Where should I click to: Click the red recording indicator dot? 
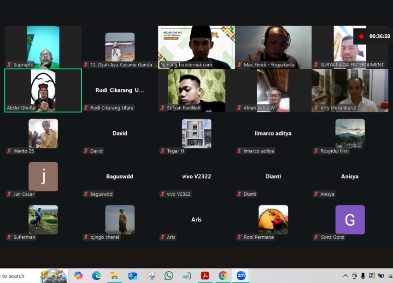tap(361, 36)
